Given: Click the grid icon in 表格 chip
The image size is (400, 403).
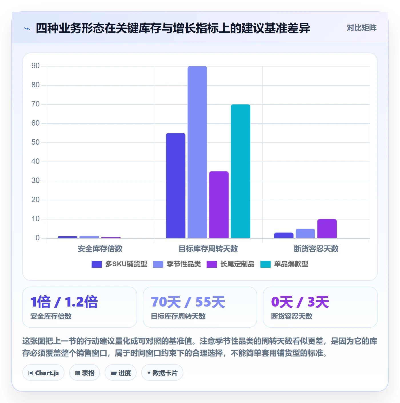Looking at the screenshot, I should (77, 373).
